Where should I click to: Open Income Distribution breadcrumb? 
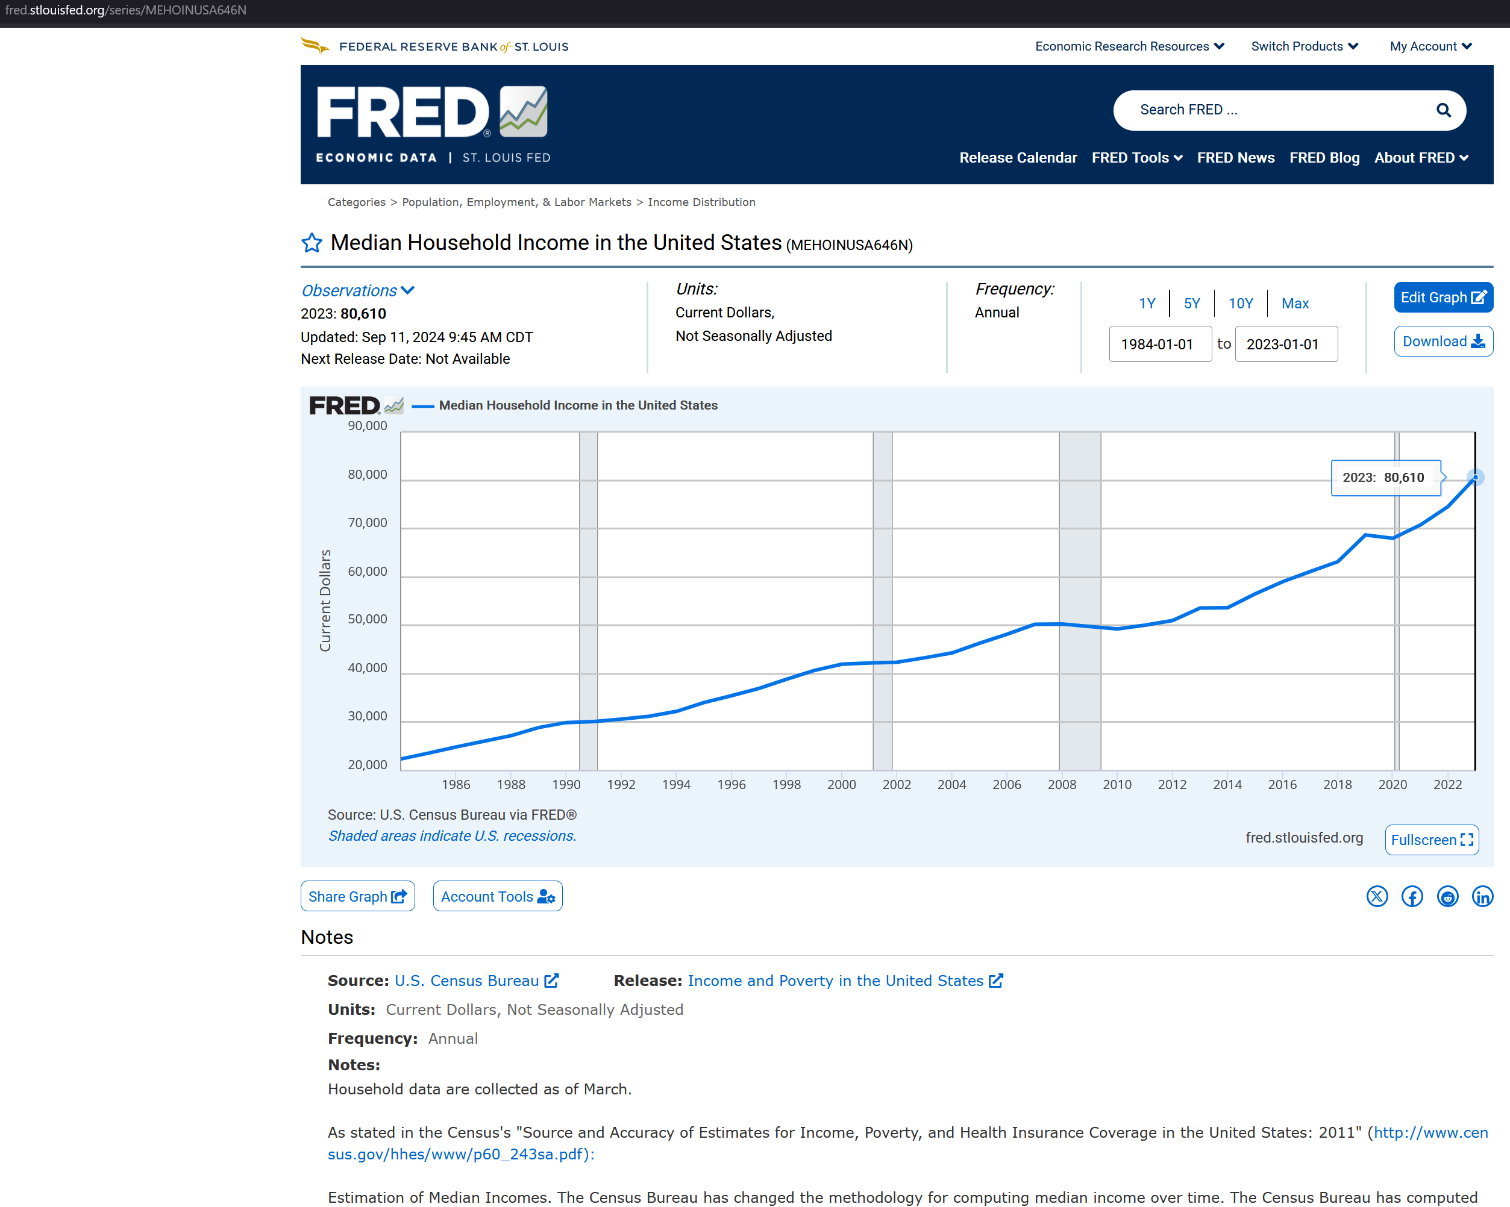[701, 202]
